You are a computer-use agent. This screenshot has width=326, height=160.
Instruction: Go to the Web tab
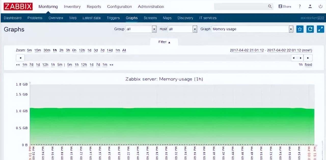coord(73,18)
